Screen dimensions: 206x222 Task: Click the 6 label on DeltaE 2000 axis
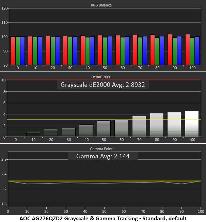point(4,103)
